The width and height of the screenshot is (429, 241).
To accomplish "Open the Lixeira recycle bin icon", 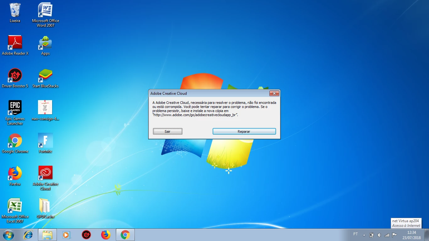I will tap(15, 13).
